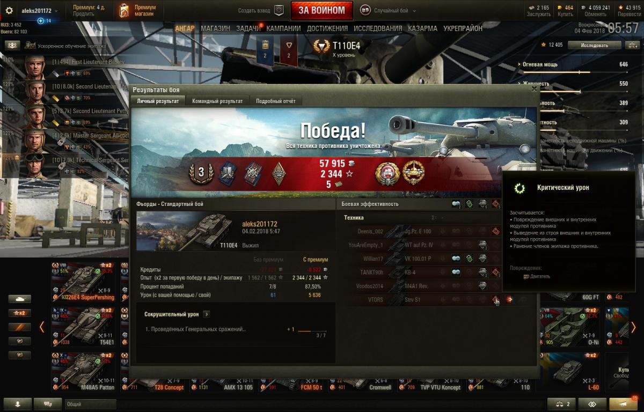This screenshot has width=644, height=412.
Task: Click the Общий chat input field
Action: click(303, 404)
